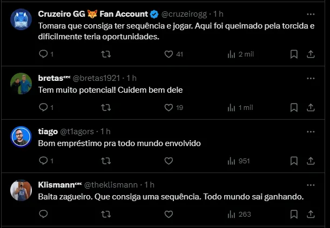Like the bretas tweet with 19 likes

coord(169,107)
